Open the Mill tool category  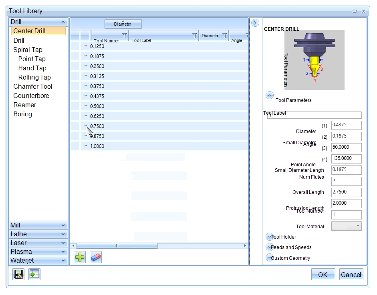pos(38,225)
